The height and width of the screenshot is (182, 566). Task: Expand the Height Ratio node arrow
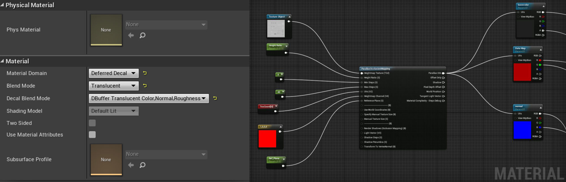[x=286, y=46]
